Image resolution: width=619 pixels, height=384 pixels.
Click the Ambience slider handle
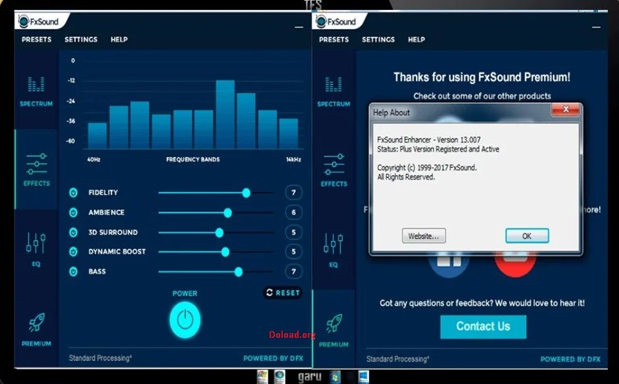tap(228, 213)
